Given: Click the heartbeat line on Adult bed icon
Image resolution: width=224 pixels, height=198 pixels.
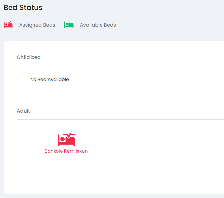Looking at the screenshot, I should [71, 135].
